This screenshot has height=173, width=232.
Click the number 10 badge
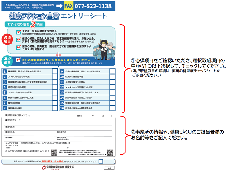click(62, 77)
